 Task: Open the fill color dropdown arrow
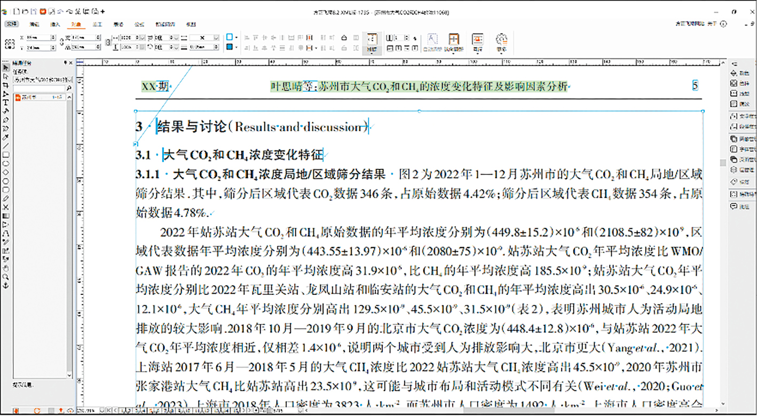236,47
